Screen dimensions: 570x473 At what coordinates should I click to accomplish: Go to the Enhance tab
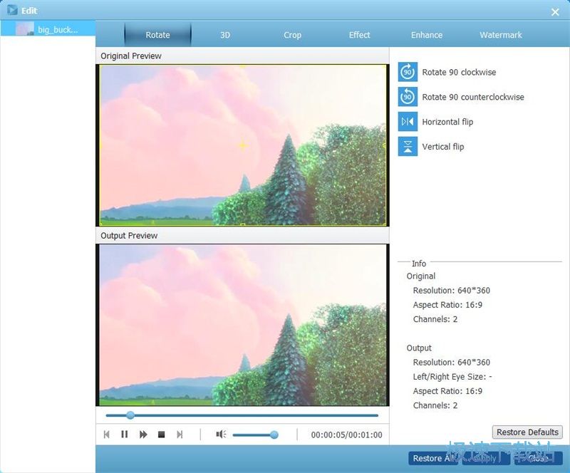point(427,35)
